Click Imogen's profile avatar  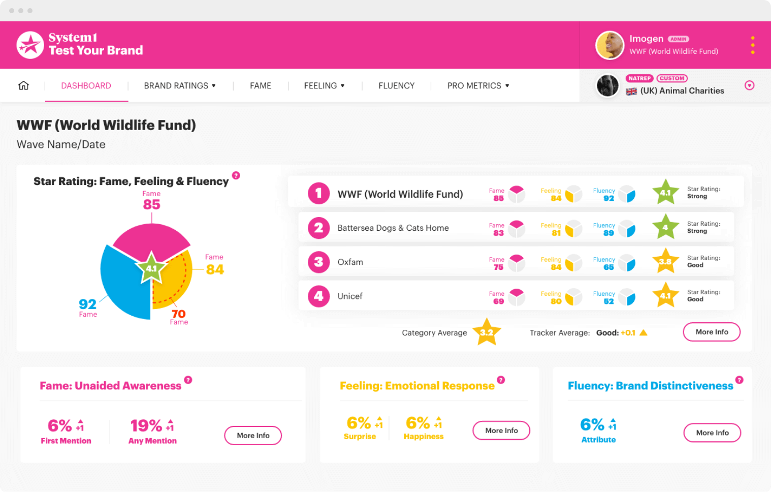click(609, 45)
